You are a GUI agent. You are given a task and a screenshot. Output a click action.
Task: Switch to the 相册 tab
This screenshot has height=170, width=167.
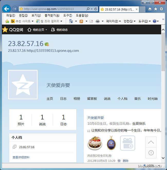click(77, 99)
